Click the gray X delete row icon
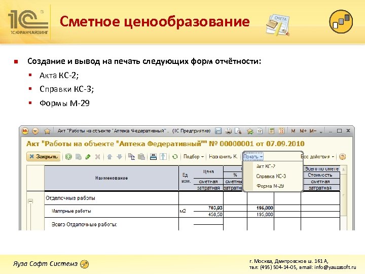The image size is (365, 274). click(x=97, y=157)
